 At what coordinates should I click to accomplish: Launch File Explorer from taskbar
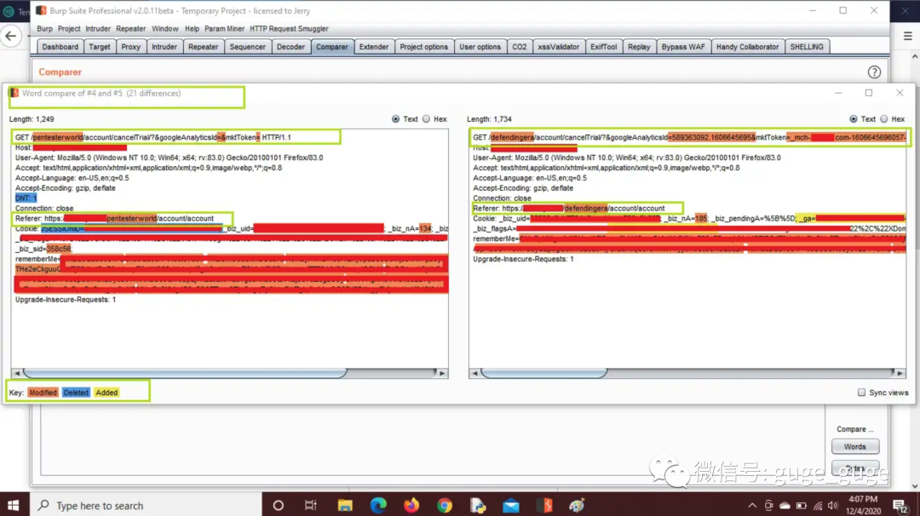(345, 505)
